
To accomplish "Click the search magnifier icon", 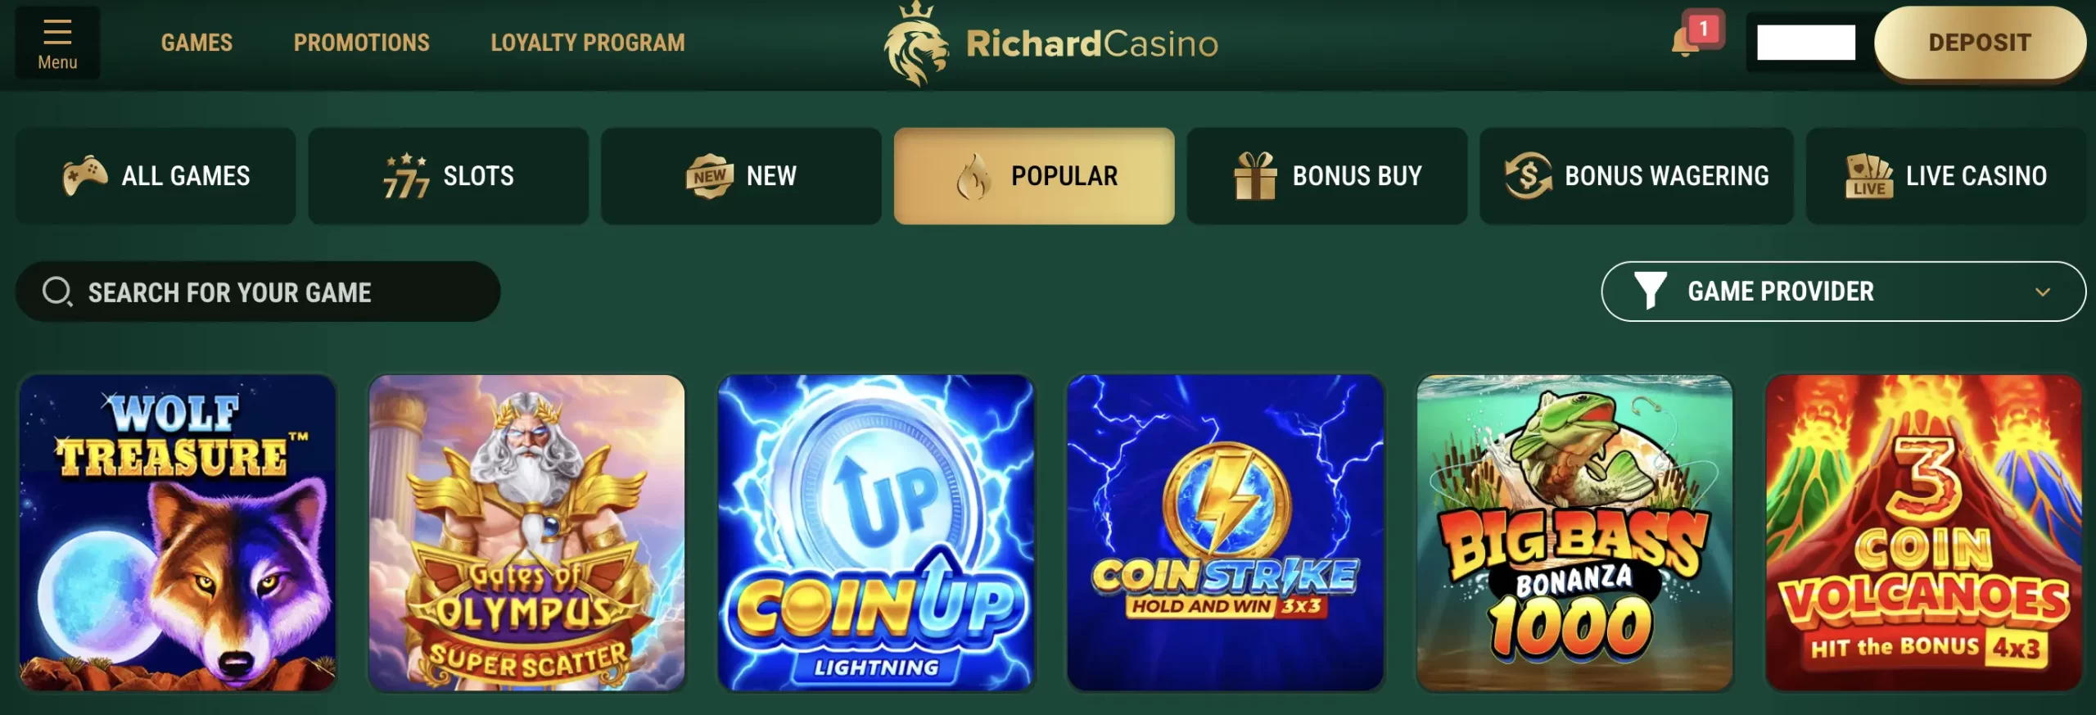I will [x=57, y=292].
